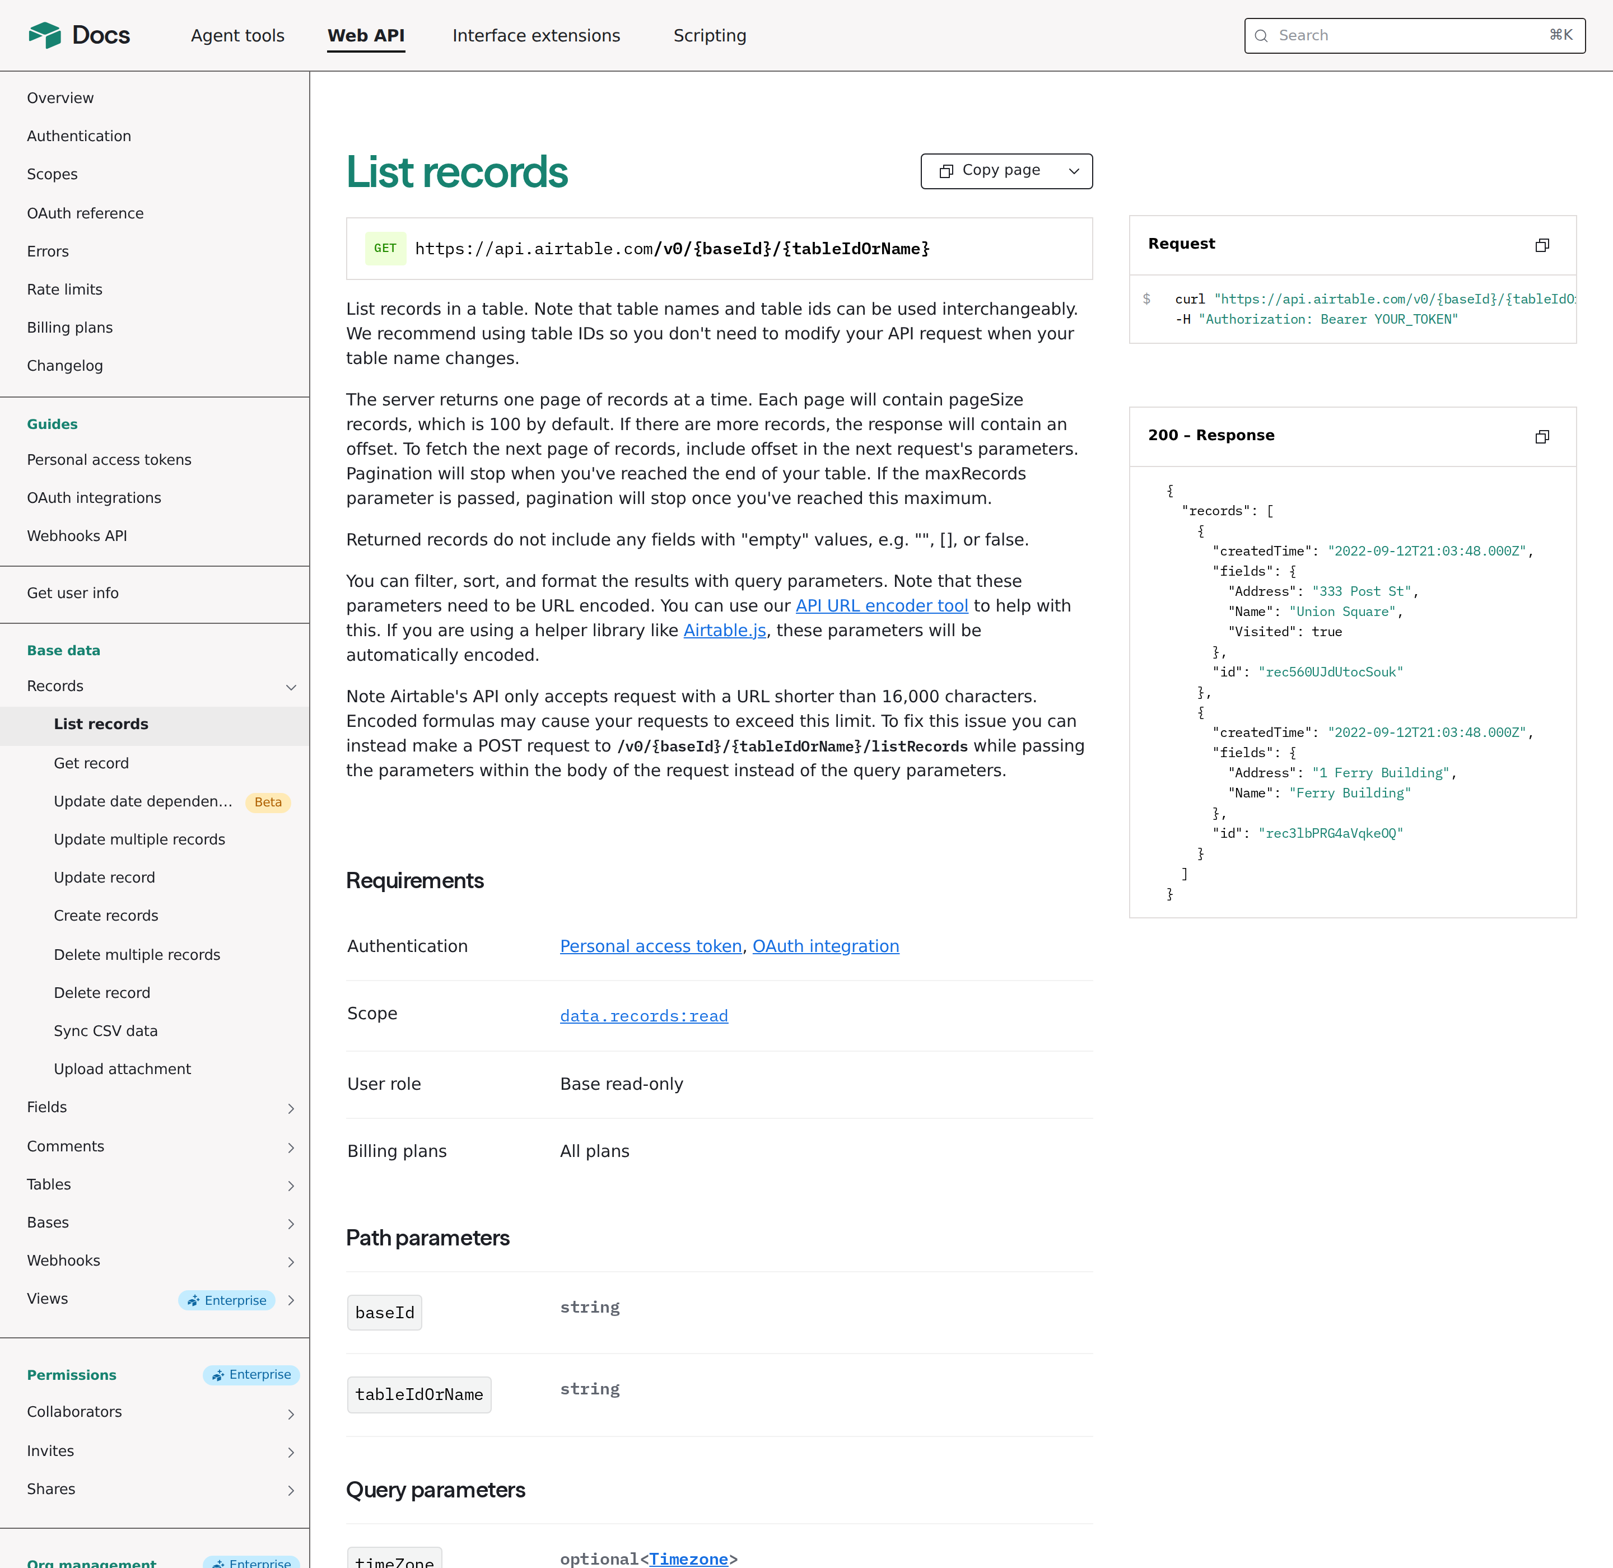Switch to Interface extensions tab

pyautogui.click(x=537, y=35)
